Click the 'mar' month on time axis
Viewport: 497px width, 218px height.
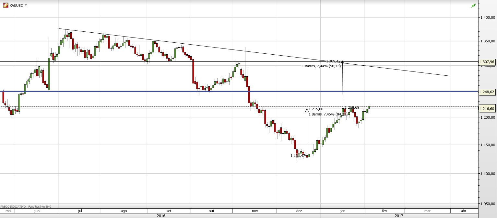click(427, 211)
